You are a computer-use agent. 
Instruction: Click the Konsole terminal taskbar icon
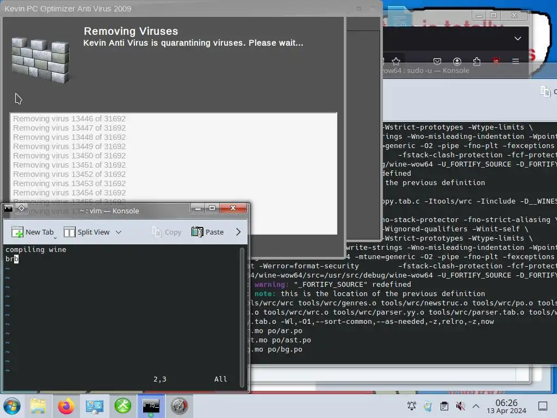coord(151,406)
